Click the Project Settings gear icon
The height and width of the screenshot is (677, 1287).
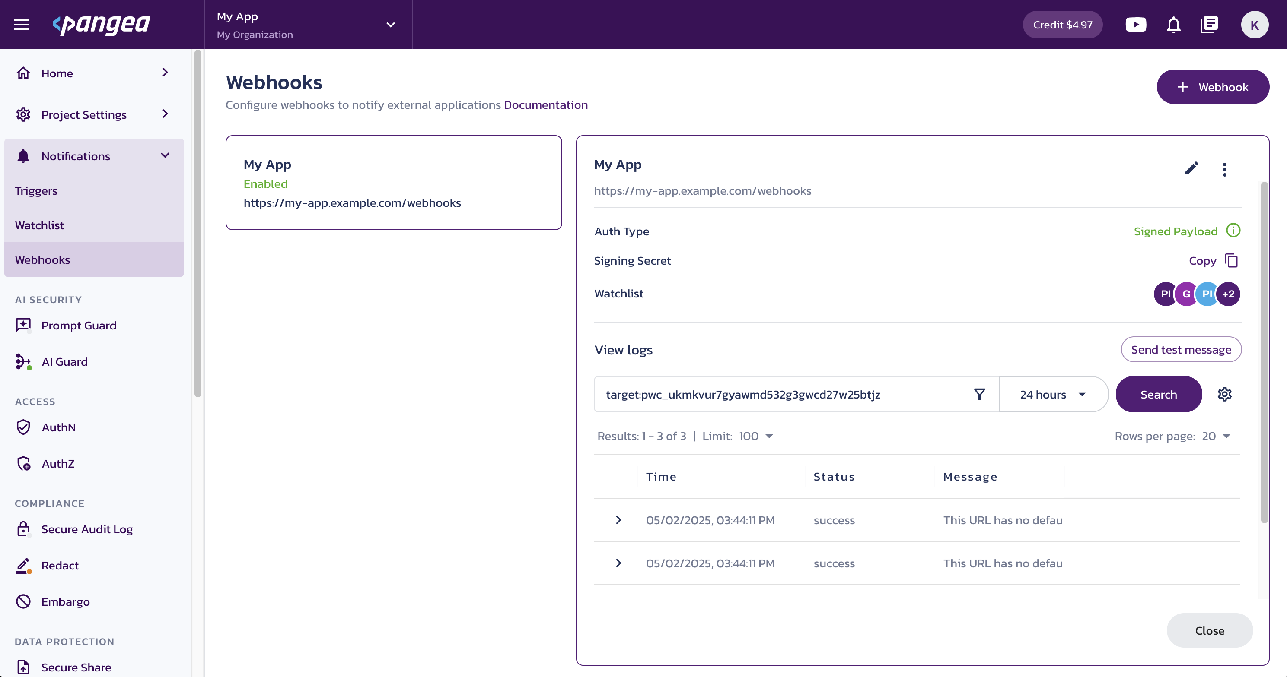coord(23,114)
